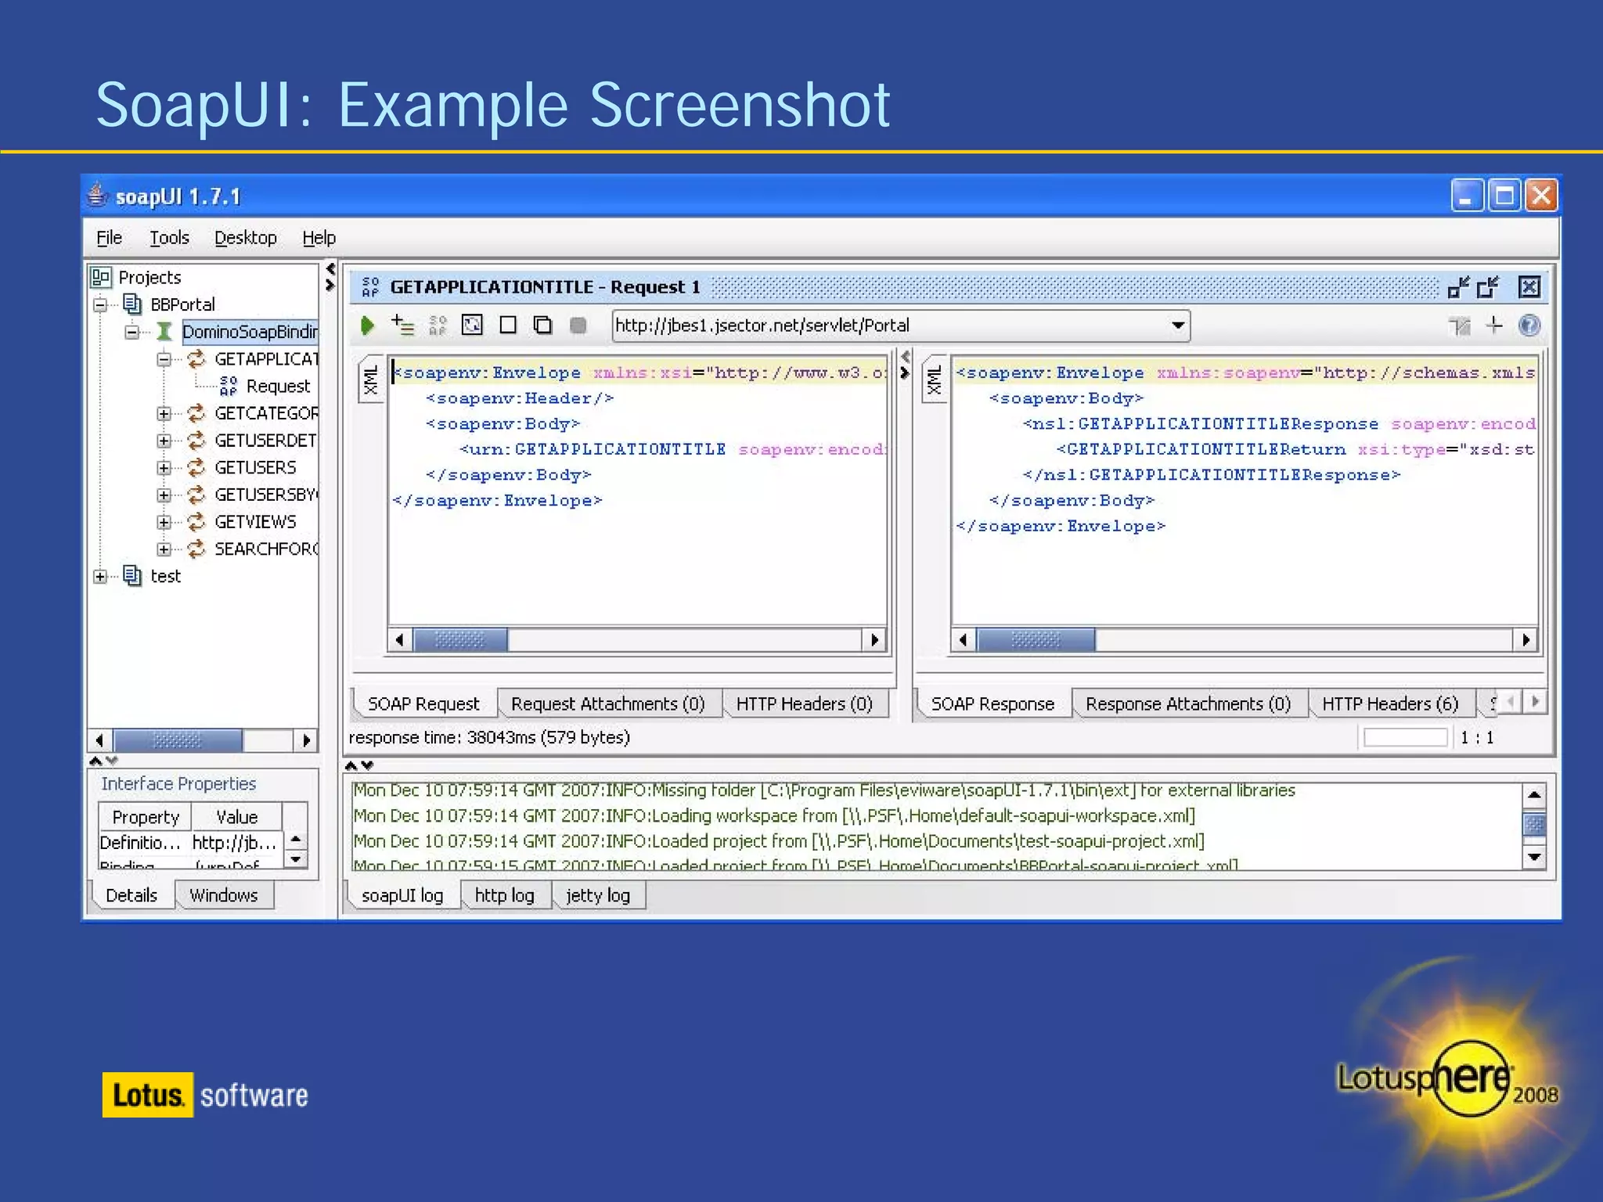Image resolution: width=1603 pixels, height=1202 pixels.
Task: Collapse the GETAPPLICATIONTITLE operation node
Action: [x=164, y=359]
